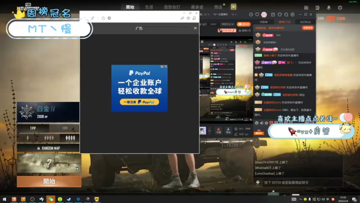Image resolution: width=360 pixels, height=203 pixels.
Task: Click the gold coin icon beside 商店
Action: pos(234,7)
